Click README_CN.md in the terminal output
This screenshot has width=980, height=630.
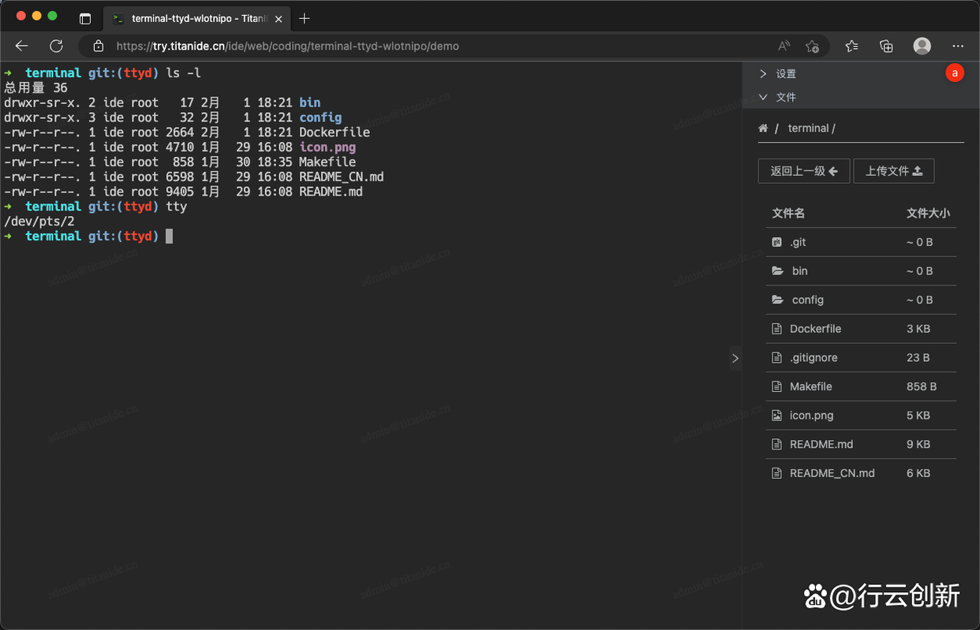[342, 177]
